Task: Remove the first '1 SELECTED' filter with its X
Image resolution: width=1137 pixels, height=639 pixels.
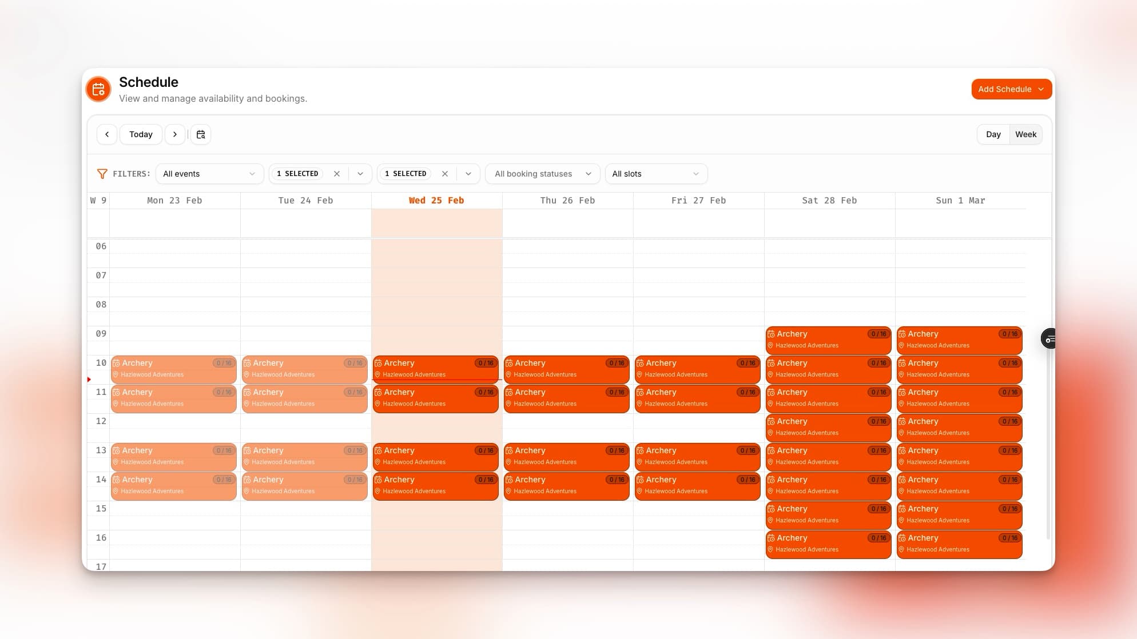Action: coord(337,173)
